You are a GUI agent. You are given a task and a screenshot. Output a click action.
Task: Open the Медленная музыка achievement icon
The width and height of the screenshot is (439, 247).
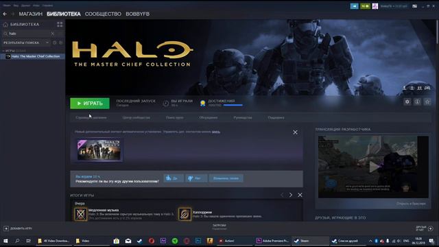pyautogui.click(x=81, y=214)
